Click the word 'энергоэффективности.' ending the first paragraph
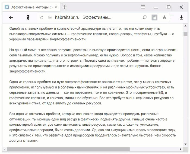This screenshot has height=154, width=190. point(68,39)
